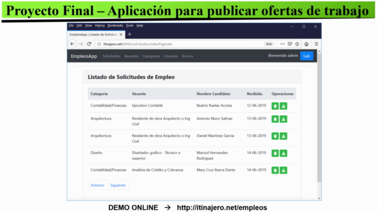Viewport: 377px width, 212px height.
Task: Click 'Analista de Crédito y Cobranza' cell
Action: pyautogui.click(x=157, y=170)
